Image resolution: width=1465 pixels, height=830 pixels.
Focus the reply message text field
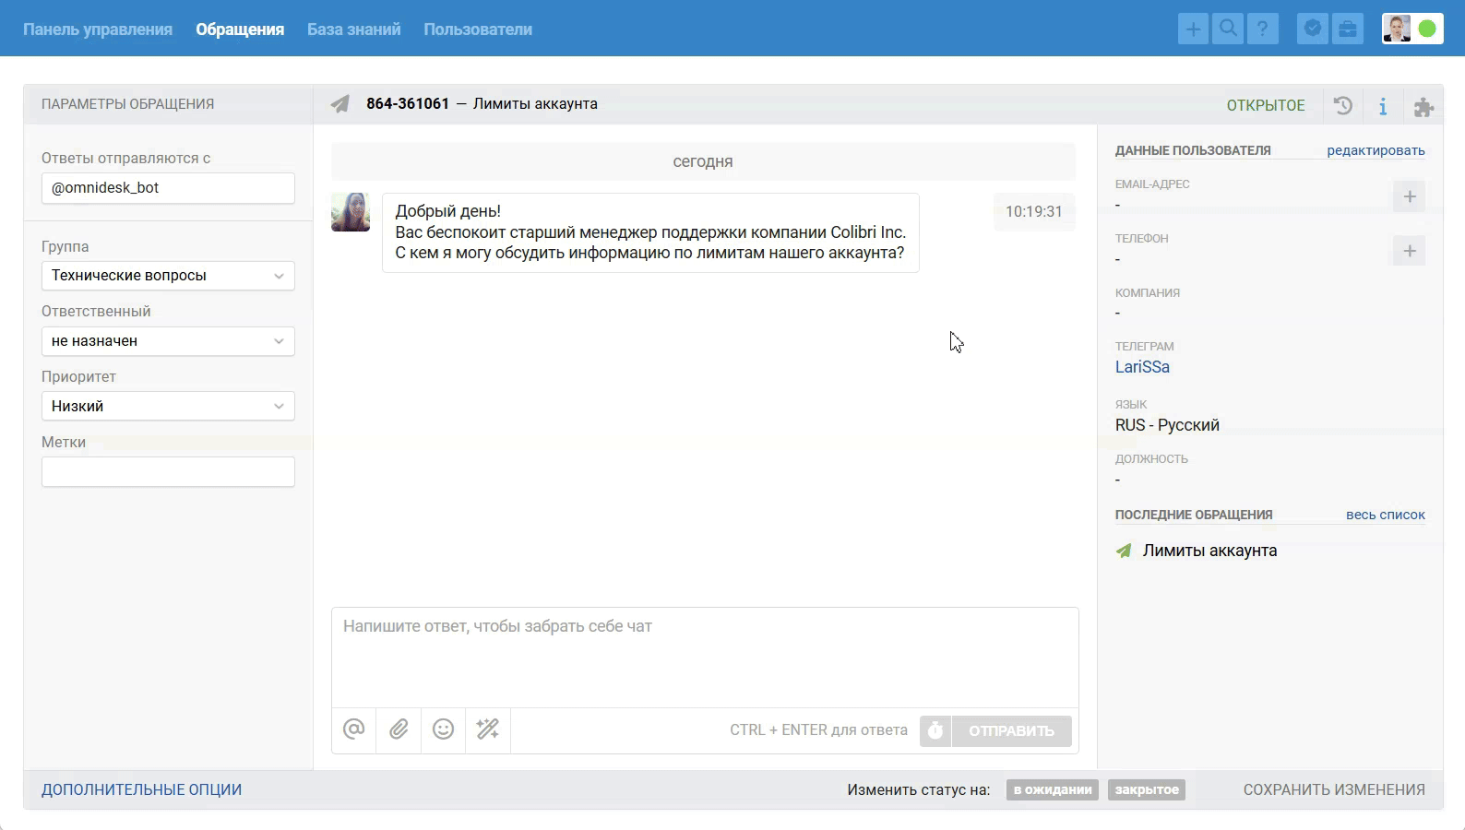705,657
